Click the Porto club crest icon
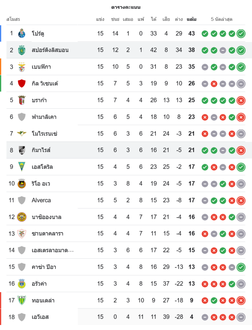 tap(22, 33)
